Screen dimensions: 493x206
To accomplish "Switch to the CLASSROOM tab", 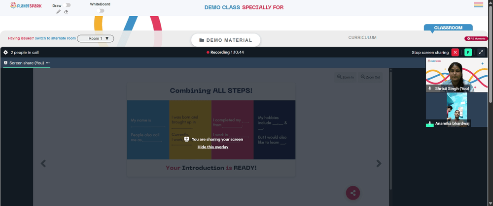I will click(448, 28).
